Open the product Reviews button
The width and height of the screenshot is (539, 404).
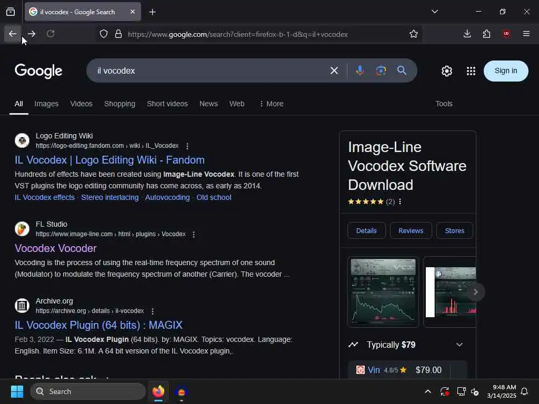pyautogui.click(x=411, y=230)
